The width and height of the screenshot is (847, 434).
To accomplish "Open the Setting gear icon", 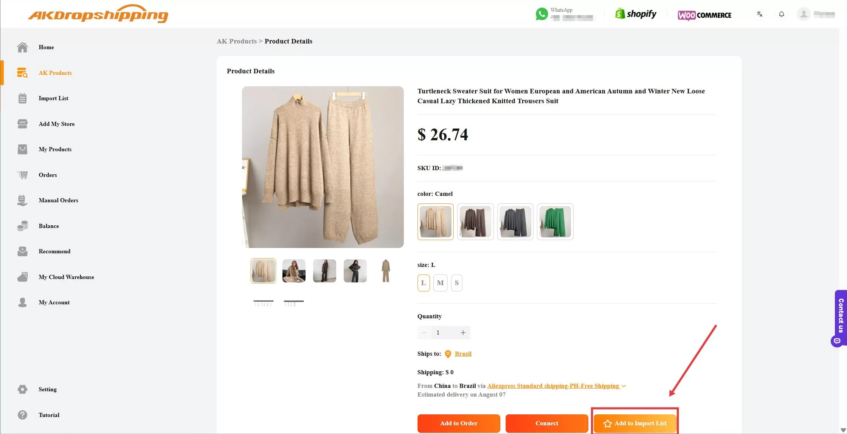I will (22, 389).
